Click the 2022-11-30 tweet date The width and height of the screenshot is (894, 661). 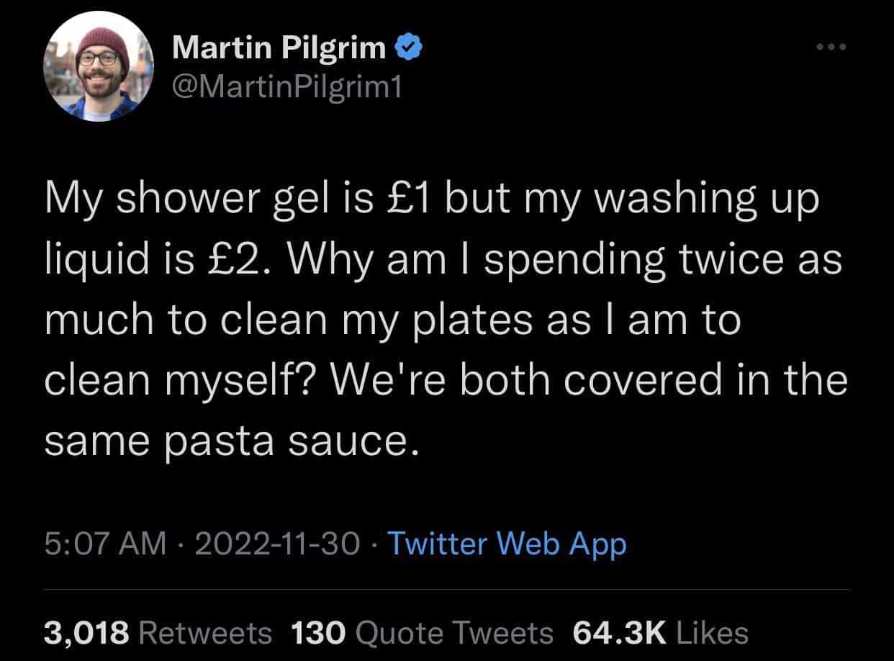[276, 544]
